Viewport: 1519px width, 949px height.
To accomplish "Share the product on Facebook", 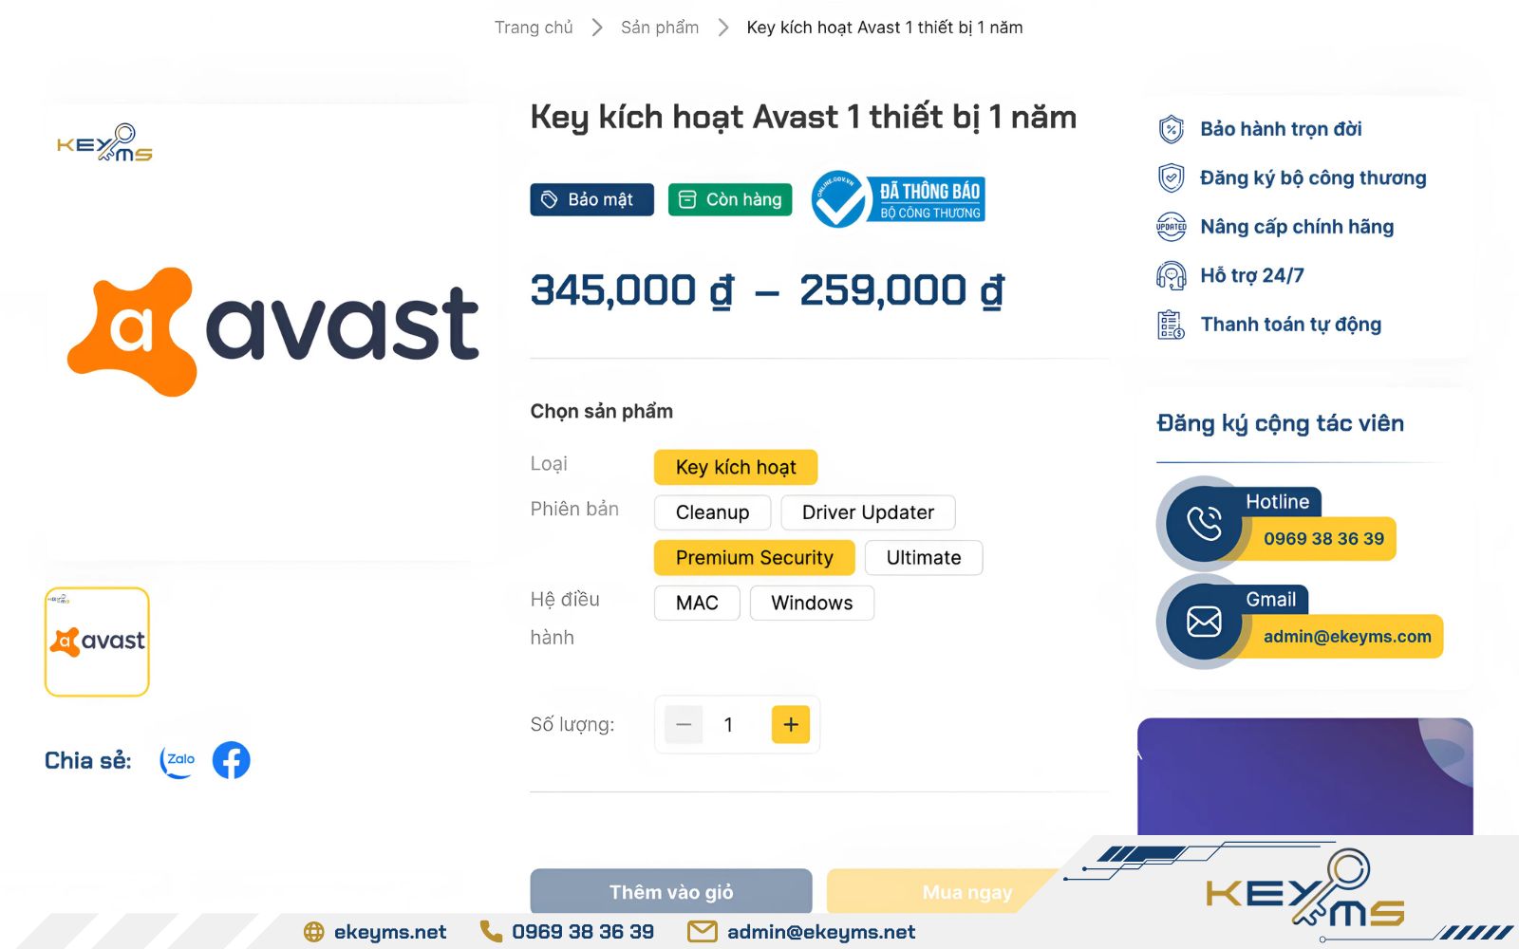I will (x=231, y=760).
